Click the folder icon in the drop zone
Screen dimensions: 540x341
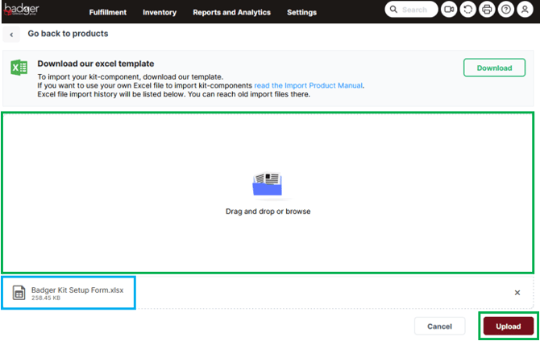(268, 185)
